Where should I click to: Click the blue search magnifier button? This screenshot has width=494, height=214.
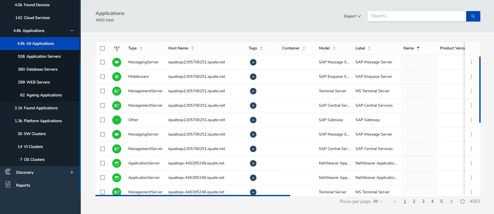pyautogui.click(x=473, y=16)
